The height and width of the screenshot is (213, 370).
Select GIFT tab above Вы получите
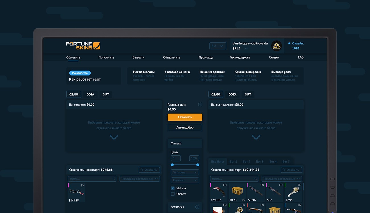click(x=248, y=95)
